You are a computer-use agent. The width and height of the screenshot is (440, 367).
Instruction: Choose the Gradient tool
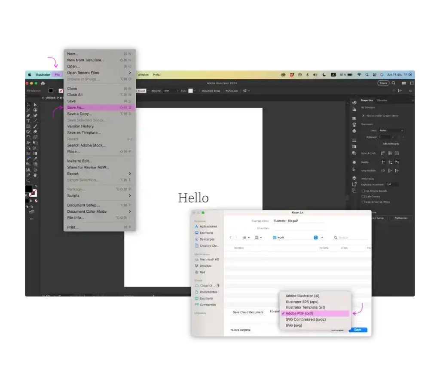(35, 153)
